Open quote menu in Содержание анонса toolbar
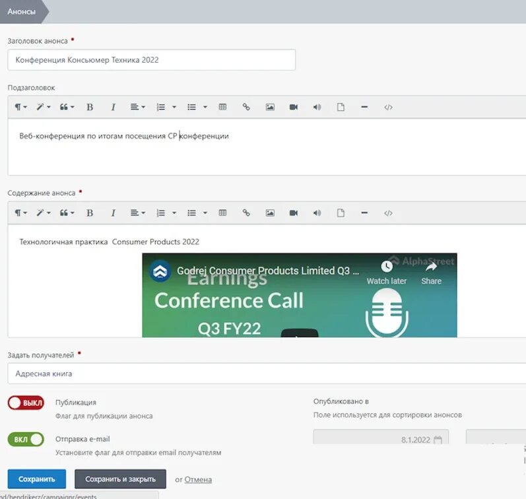This screenshot has width=526, height=499. (67, 213)
